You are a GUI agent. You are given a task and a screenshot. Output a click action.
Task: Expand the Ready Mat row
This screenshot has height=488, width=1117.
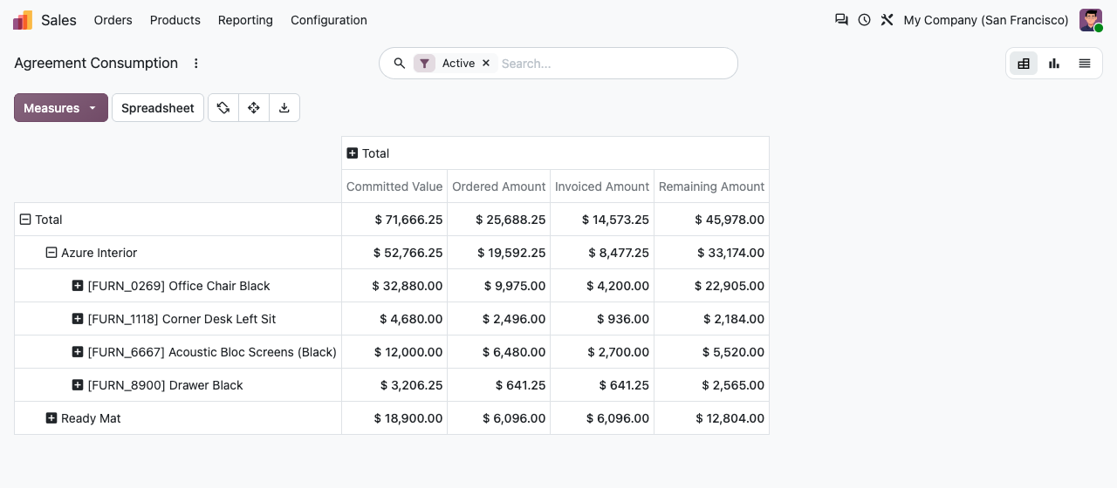click(51, 418)
